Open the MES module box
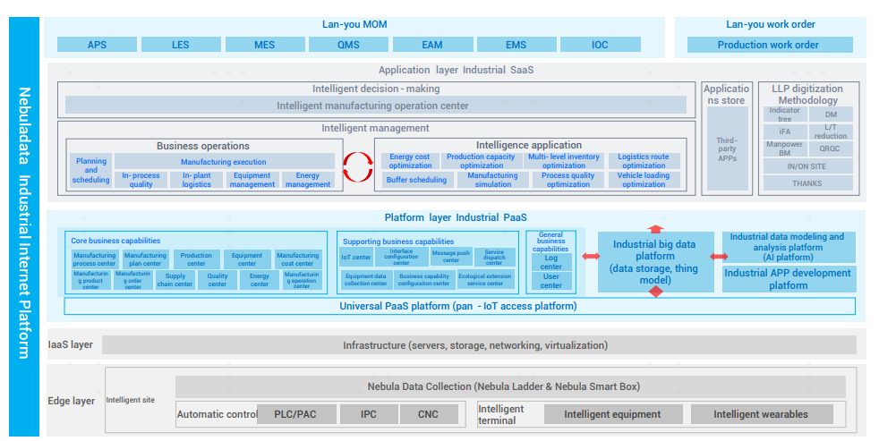Image resolution: width=879 pixels, height=441 pixels. (265, 45)
